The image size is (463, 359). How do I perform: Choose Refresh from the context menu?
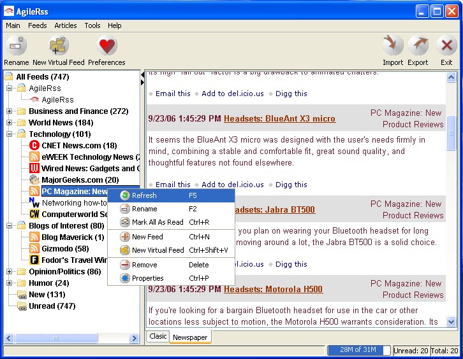[144, 195]
